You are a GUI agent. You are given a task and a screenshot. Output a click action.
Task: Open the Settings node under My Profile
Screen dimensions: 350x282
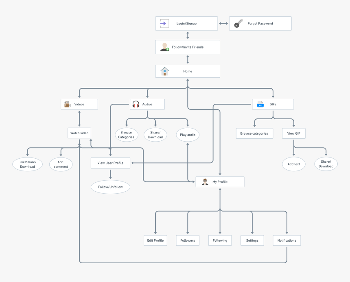[x=252, y=240]
